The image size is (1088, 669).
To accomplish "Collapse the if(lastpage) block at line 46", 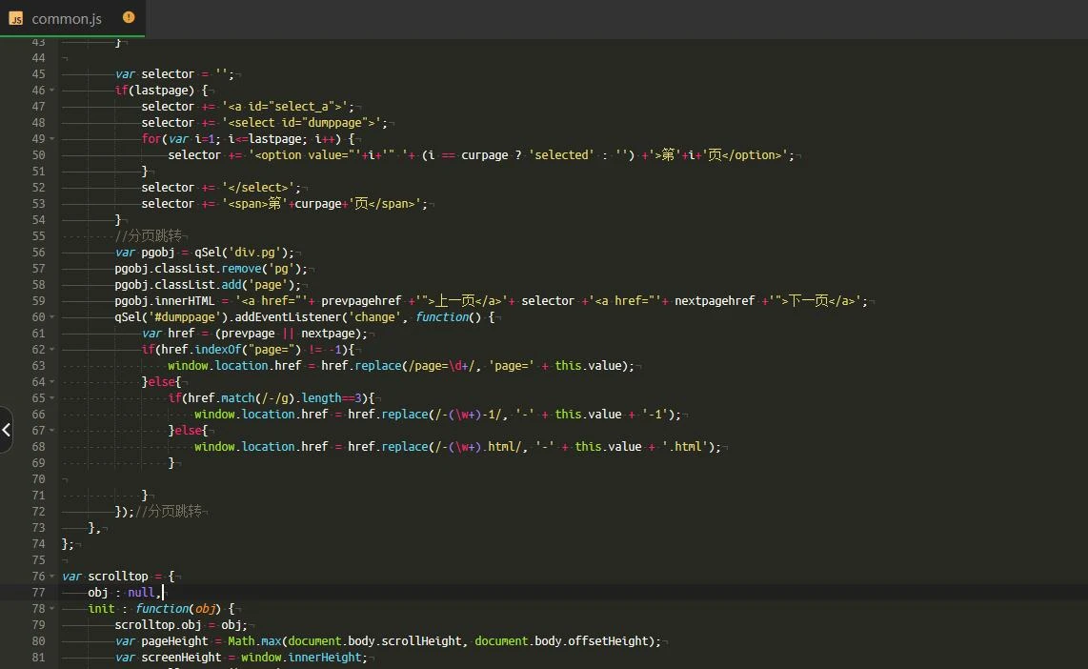I will [52, 91].
